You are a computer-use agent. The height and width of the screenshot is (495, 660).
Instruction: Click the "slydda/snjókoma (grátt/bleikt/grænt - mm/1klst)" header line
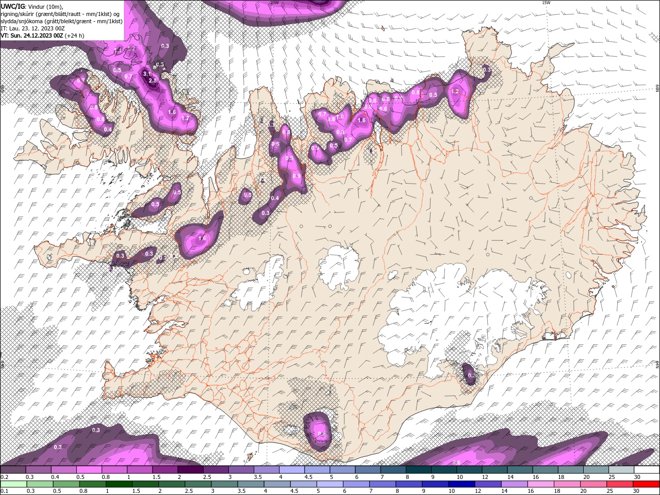[x=61, y=21]
